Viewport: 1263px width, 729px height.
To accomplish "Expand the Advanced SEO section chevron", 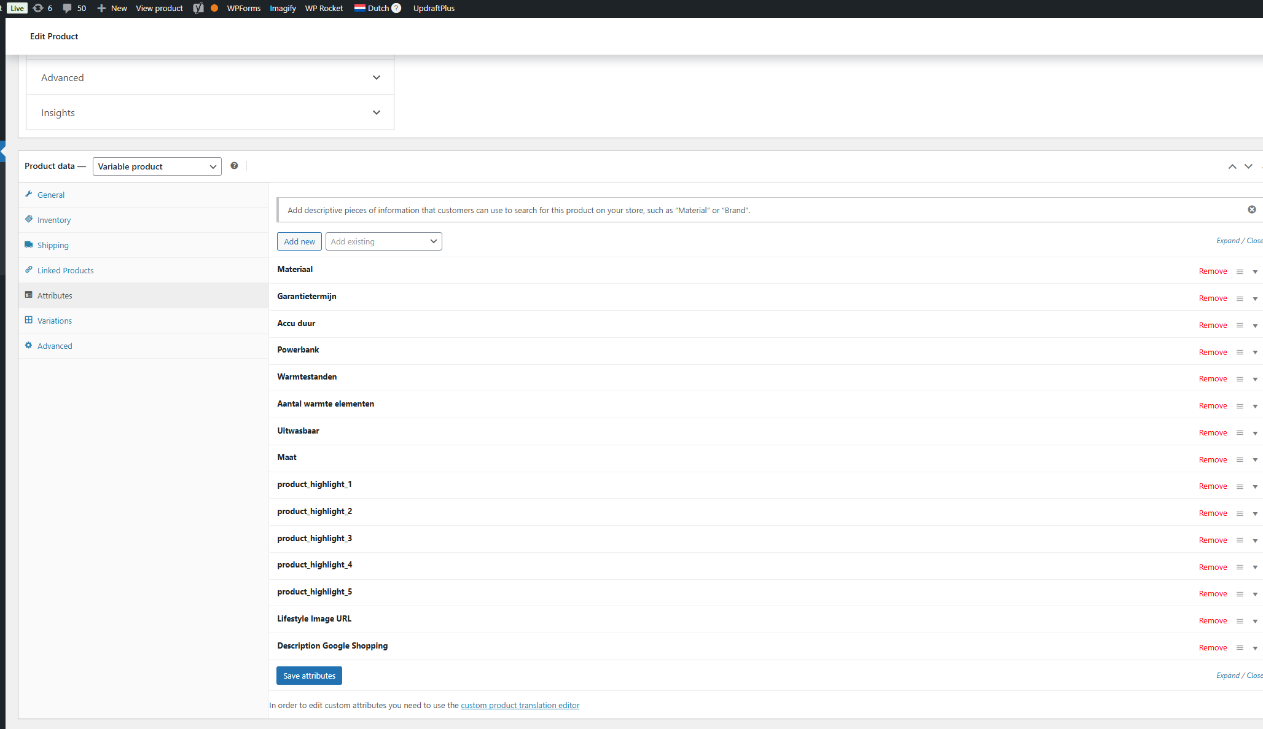I will pyautogui.click(x=376, y=77).
